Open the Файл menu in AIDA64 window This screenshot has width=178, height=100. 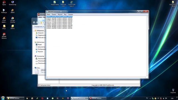point(40,17)
